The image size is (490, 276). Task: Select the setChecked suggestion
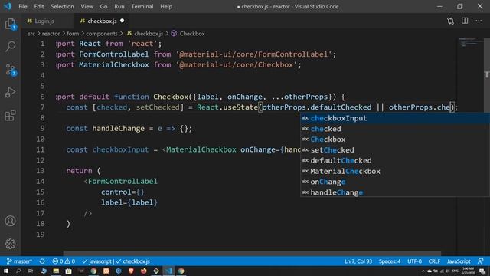tap(395, 150)
